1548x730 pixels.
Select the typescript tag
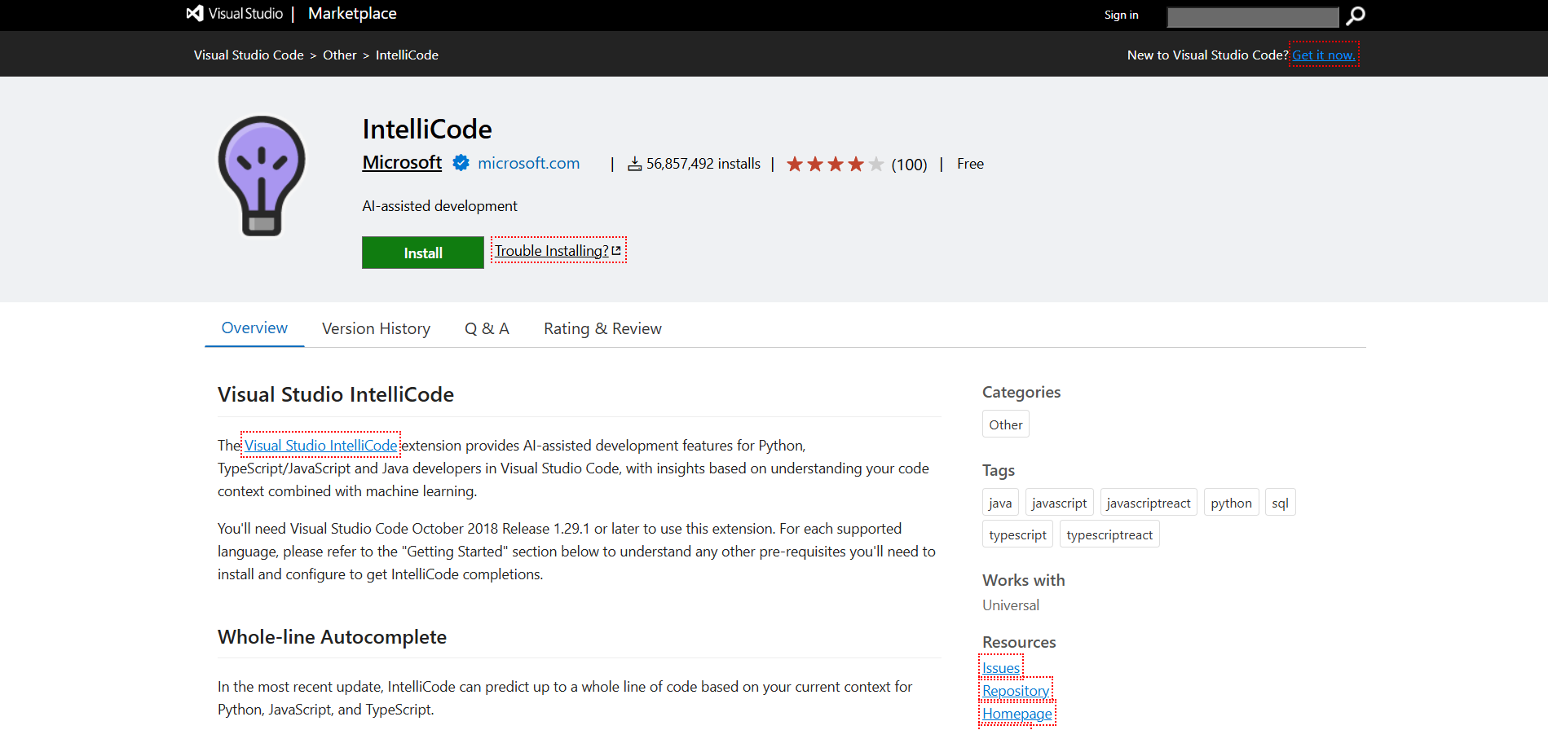[1017, 534]
